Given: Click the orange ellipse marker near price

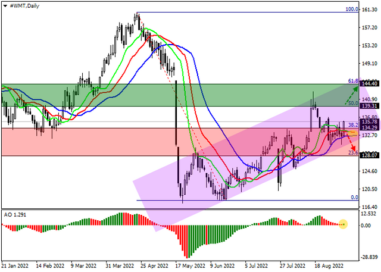Looking at the screenshot, I should point(353,133).
